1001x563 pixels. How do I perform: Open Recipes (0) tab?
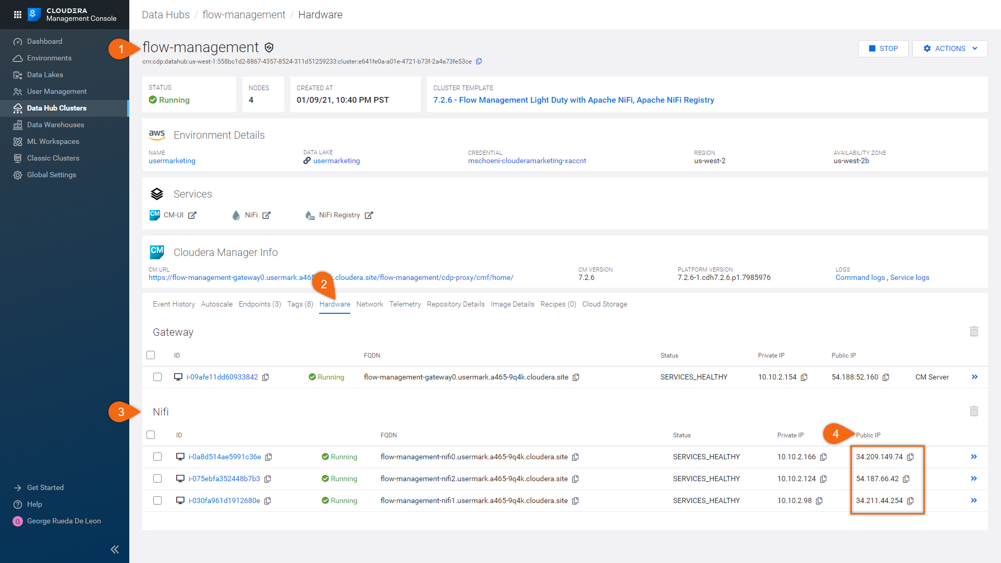coord(558,304)
